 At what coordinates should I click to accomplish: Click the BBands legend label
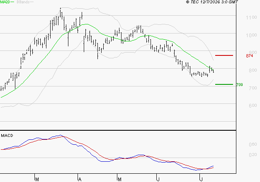coord(23,2)
